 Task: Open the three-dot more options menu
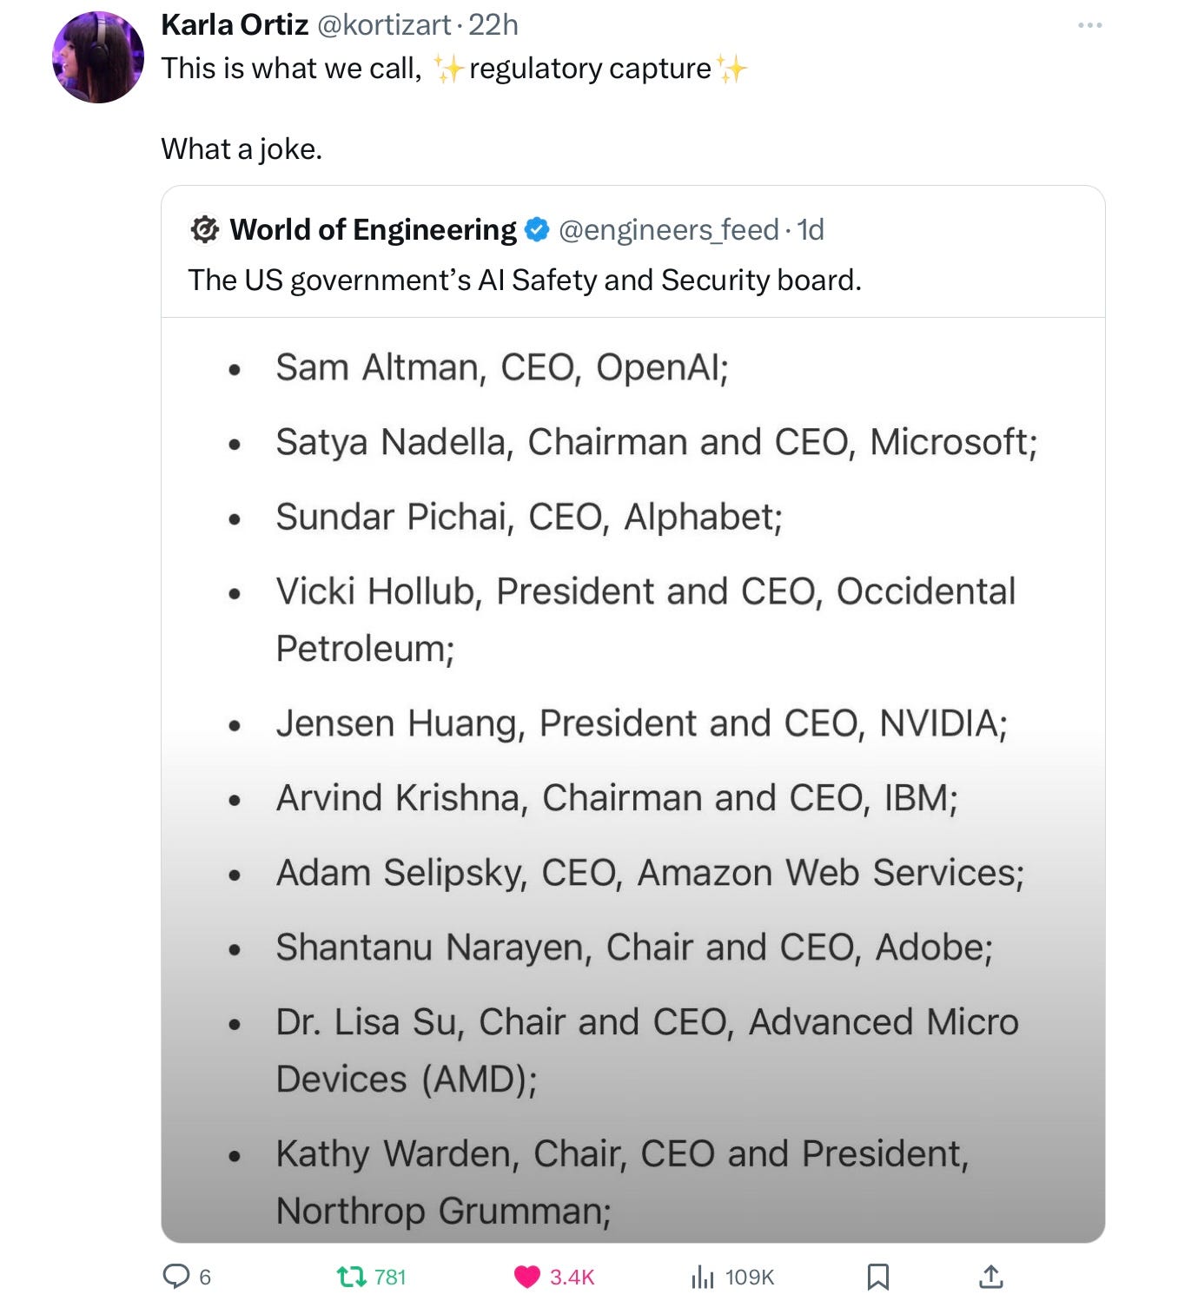pyautogui.click(x=1089, y=25)
